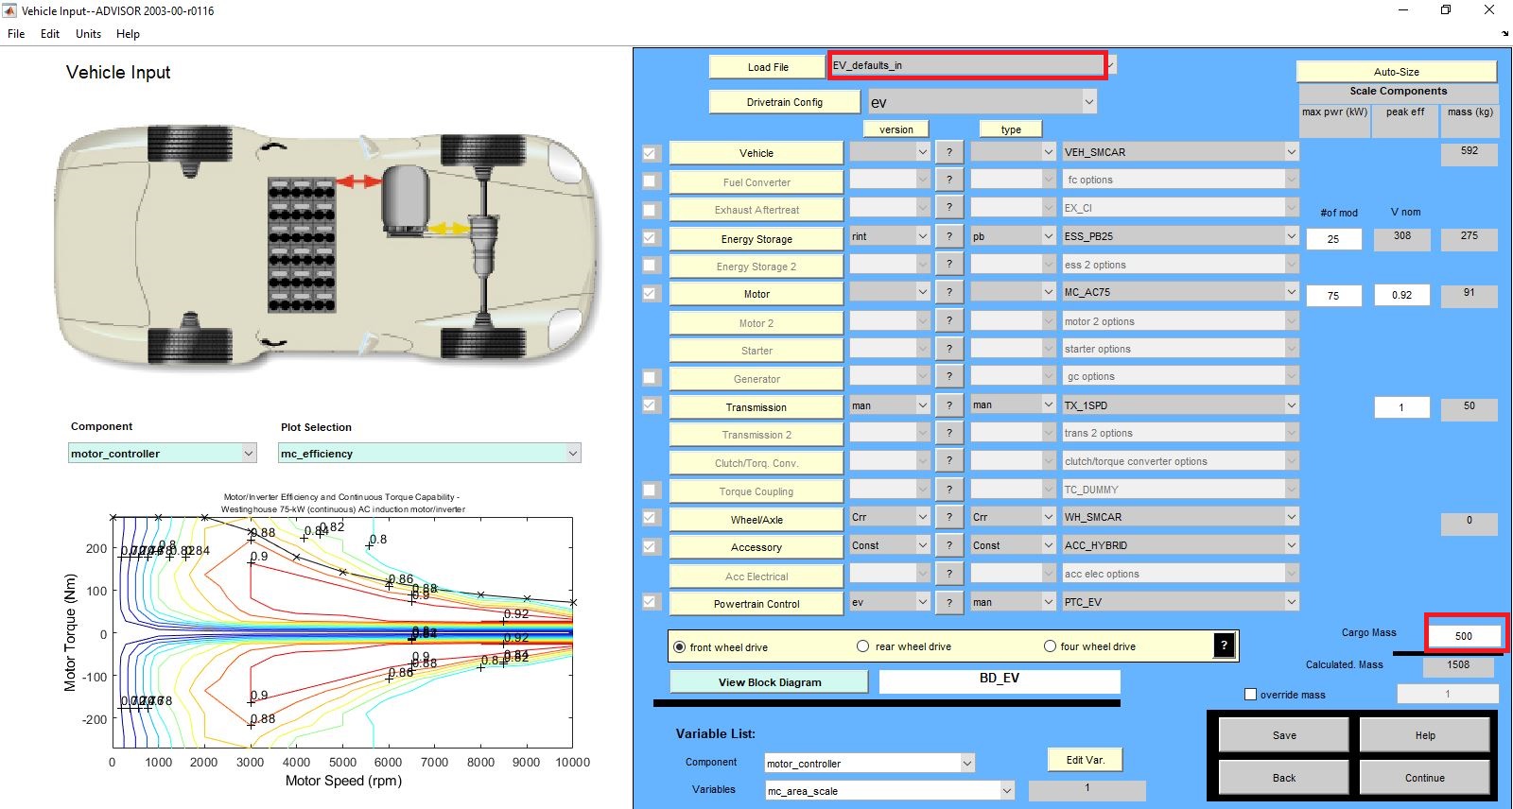
Task: Click the '?' help button in Transmission row
Action: (948, 404)
